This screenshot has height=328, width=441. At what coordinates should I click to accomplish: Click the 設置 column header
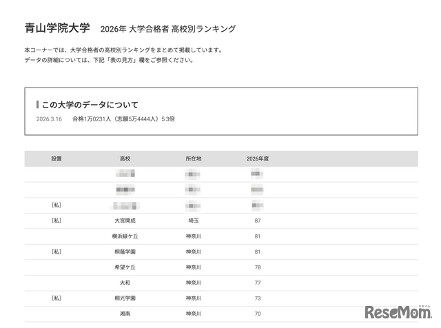tap(57, 158)
